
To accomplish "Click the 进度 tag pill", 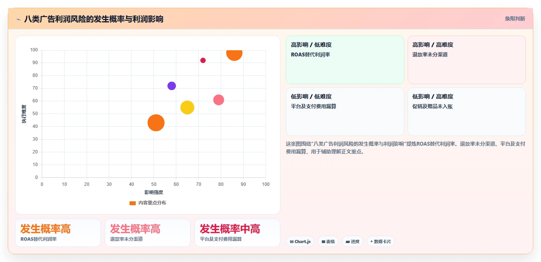I will click(352, 242).
